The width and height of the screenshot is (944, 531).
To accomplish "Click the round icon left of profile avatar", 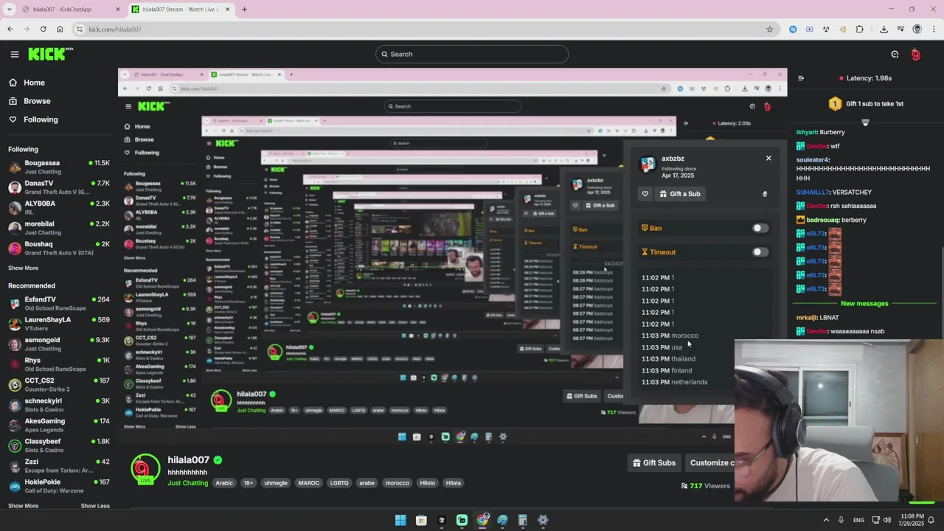I will click(x=895, y=55).
